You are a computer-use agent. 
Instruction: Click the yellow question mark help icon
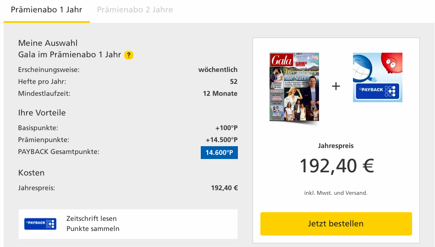click(129, 55)
